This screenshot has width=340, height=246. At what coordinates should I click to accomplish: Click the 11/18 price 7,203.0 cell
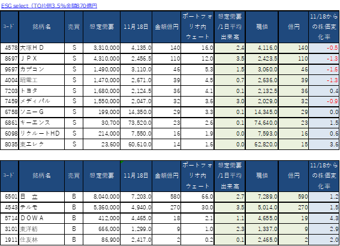coord(136,197)
